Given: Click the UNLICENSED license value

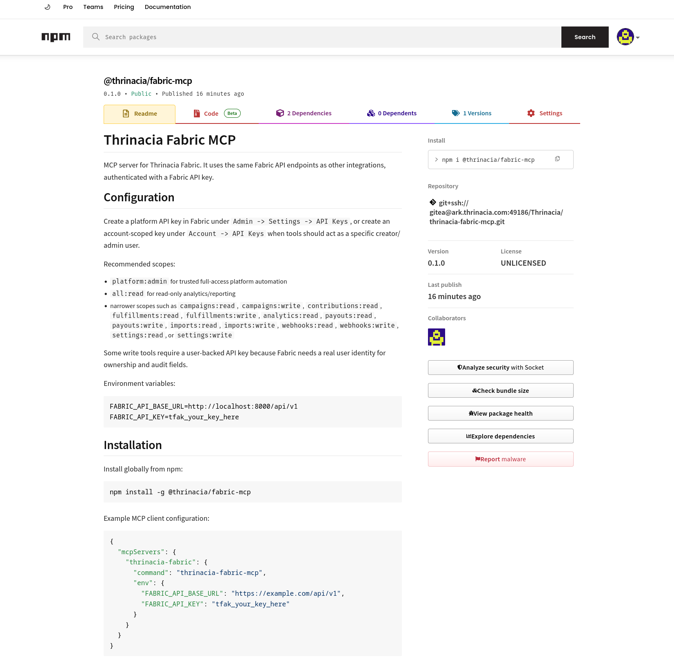Looking at the screenshot, I should click(523, 263).
